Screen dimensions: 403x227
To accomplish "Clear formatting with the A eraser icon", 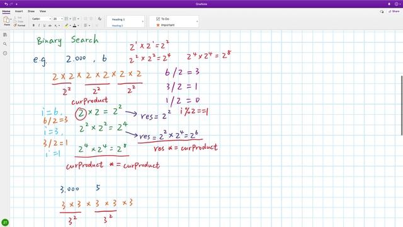I will (99, 19).
